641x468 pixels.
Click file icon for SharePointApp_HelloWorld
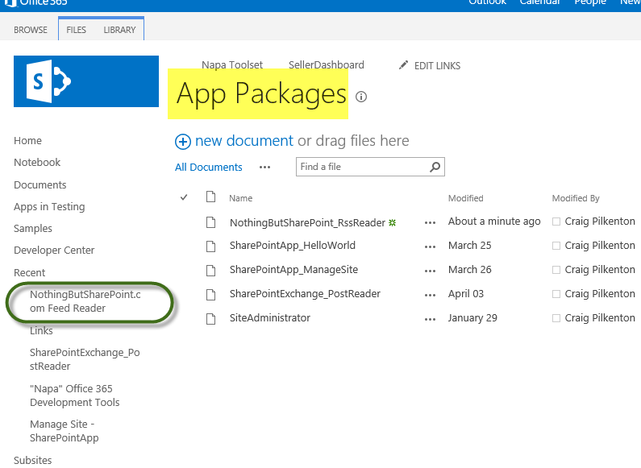pos(211,246)
